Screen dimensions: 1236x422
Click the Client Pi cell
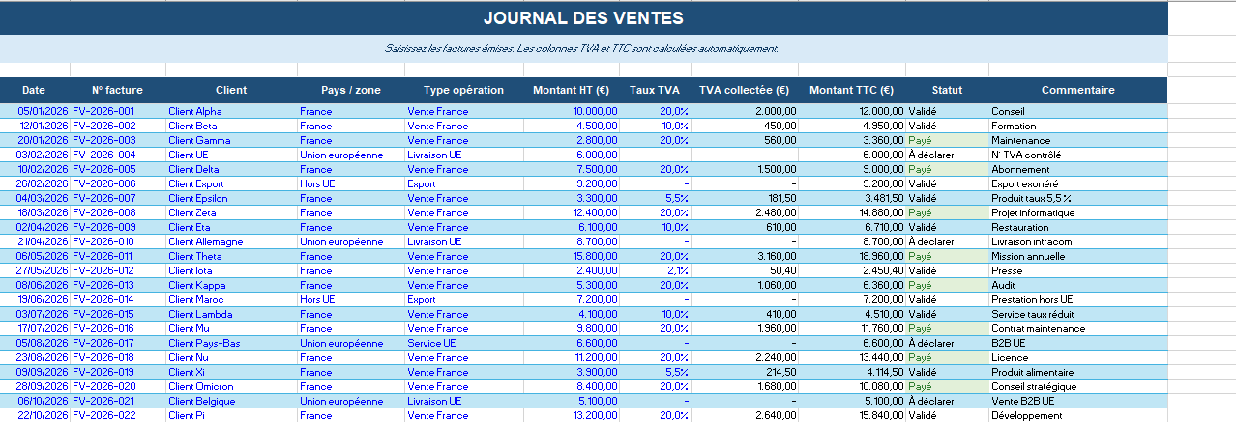tap(231, 415)
